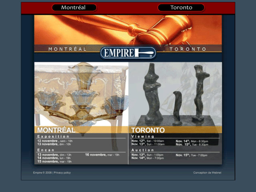Image resolution: width=256 pixels, height=192 pixels.
Task: Click the Exposition section heading
Action: point(53,136)
